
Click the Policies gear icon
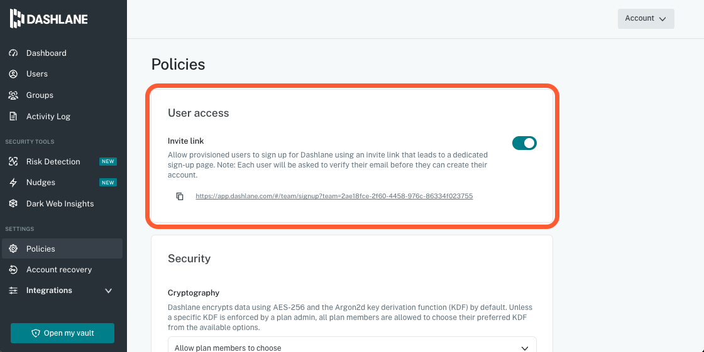pos(13,249)
